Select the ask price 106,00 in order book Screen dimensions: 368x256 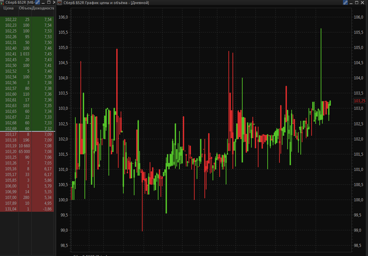(x=11, y=186)
